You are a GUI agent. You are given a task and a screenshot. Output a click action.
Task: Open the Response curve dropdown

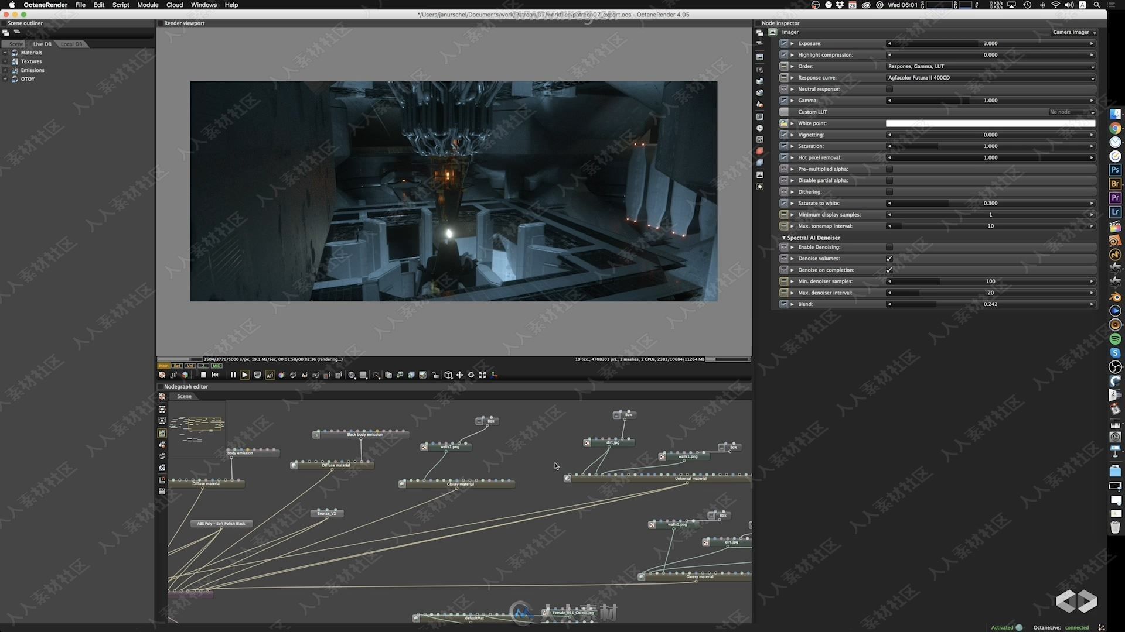[990, 78]
